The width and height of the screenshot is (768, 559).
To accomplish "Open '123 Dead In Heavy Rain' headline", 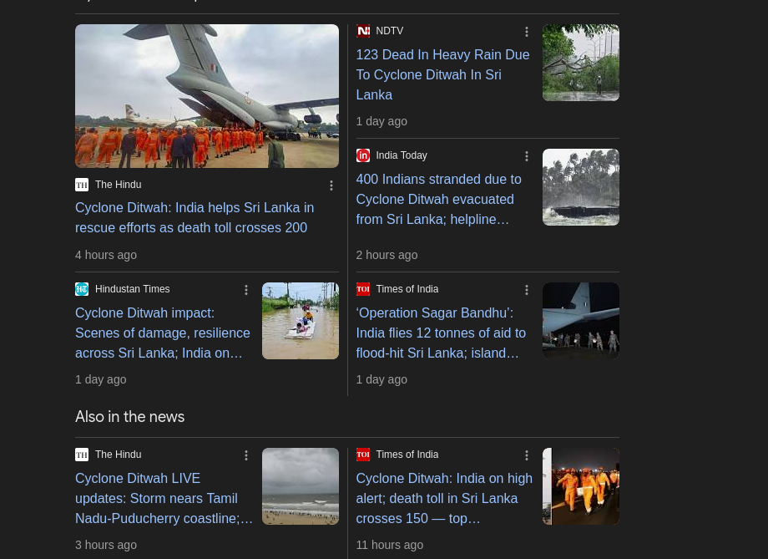I will point(442,74).
